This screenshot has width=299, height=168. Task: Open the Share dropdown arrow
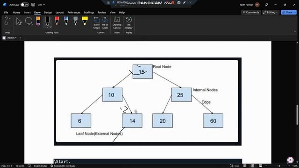(295, 13)
